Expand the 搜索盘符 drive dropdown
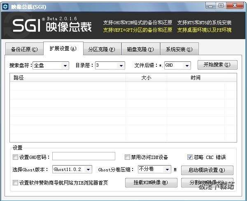This screenshot has width=247, height=201. (51, 65)
